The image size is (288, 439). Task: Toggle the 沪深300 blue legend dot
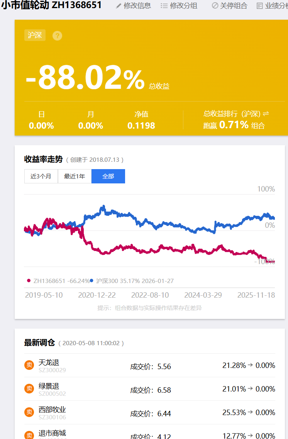point(91,281)
